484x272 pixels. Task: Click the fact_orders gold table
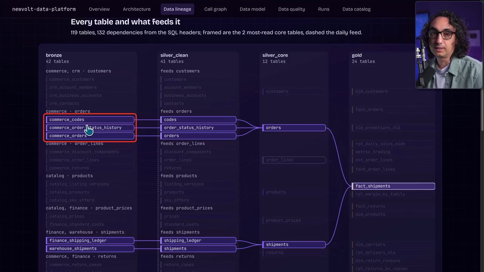(394, 110)
